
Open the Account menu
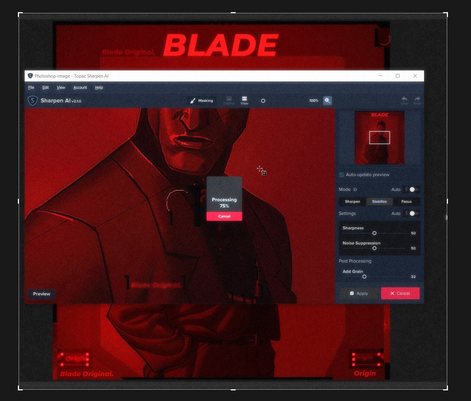[x=80, y=88]
